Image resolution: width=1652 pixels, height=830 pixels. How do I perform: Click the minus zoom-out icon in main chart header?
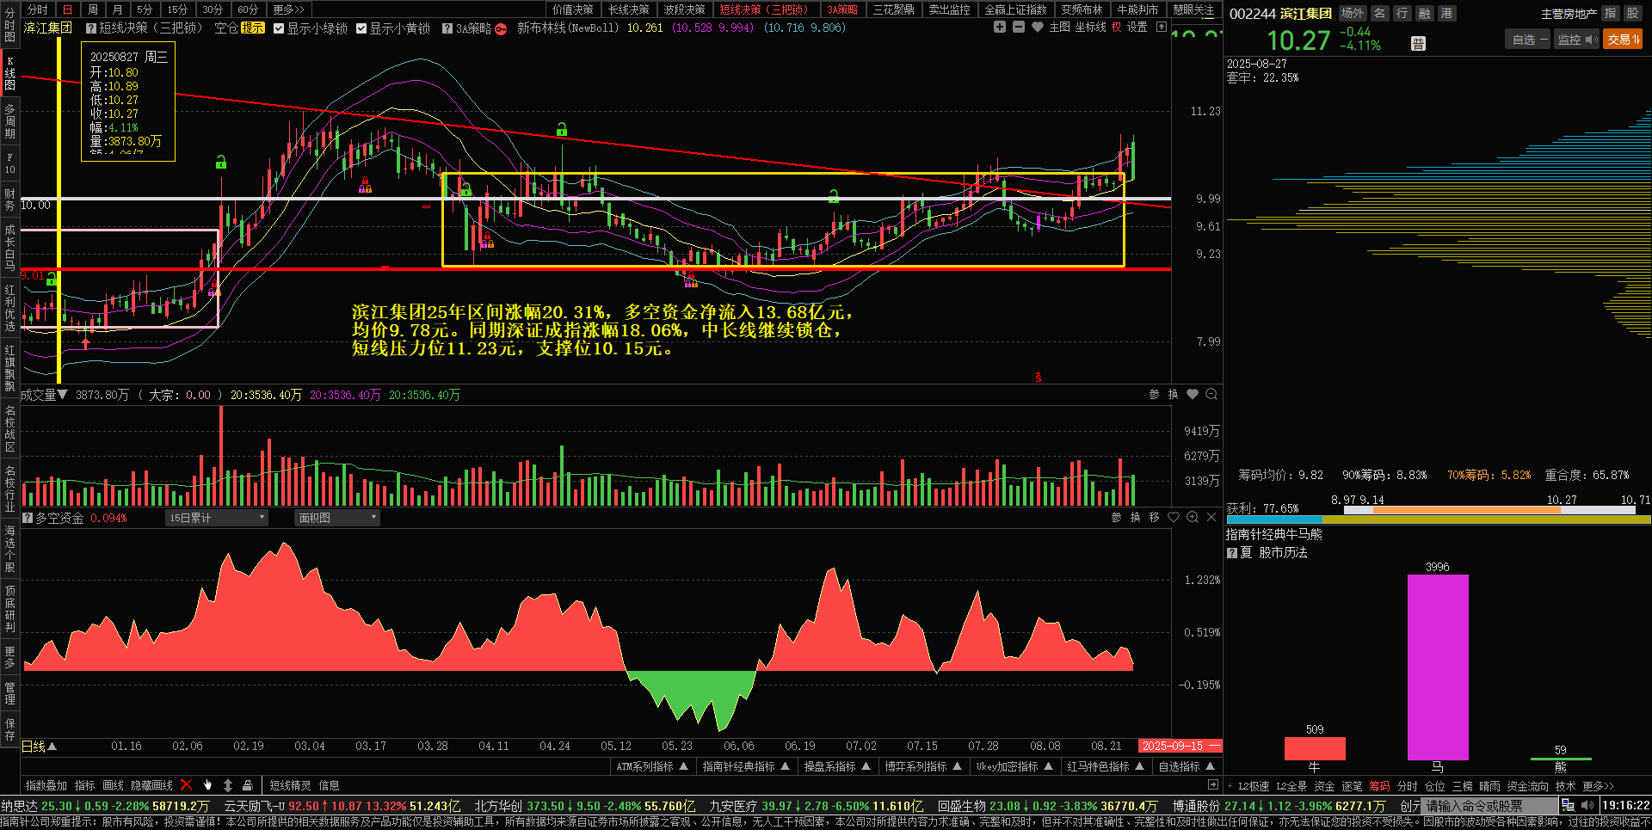click(x=1018, y=27)
